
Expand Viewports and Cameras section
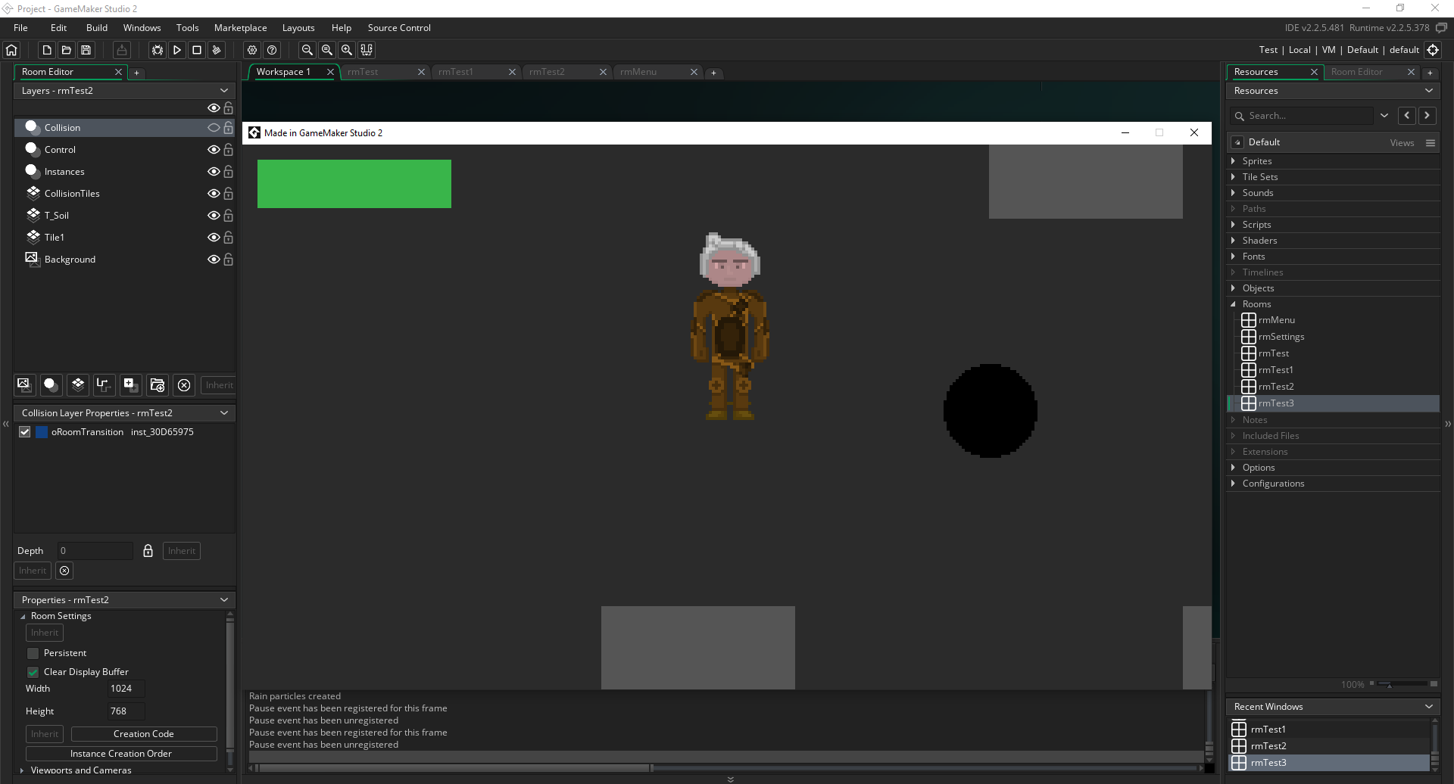click(x=22, y=770)
